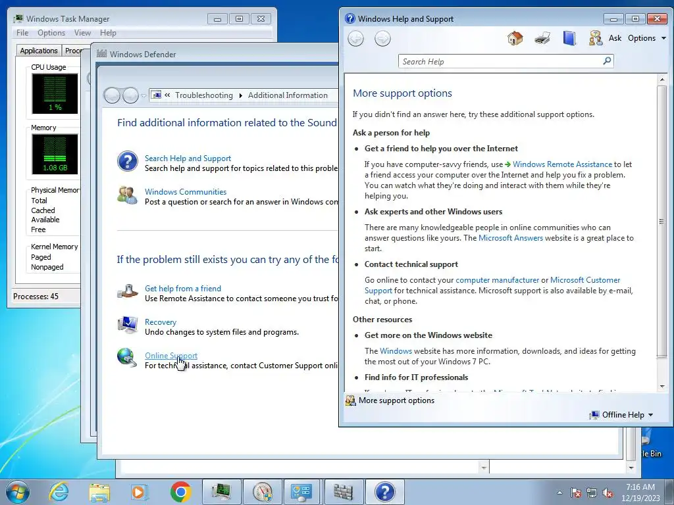Image resolution: width=674 pixels, height=505 pixels.
Task: Click the Search Help and Support question icon
Action: tap(128, 162)
